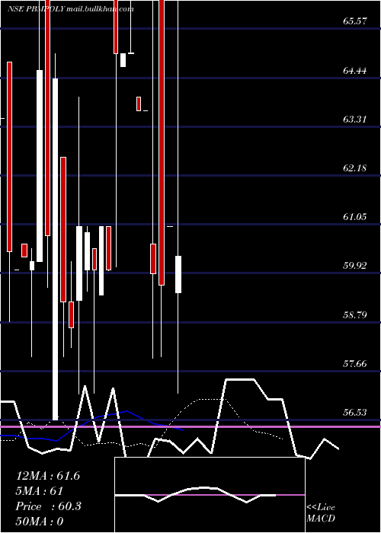The width and height of the screenshot is (381, 533).
Task: Click the 12MA : 61.6 readout
Action: click(x=48, y=476)
